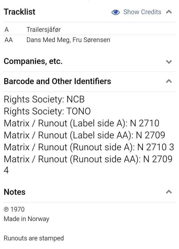Click the eye icon beside Show Credits
The image size is (179, 249).
pyautogui.click(x=116, y=12)
